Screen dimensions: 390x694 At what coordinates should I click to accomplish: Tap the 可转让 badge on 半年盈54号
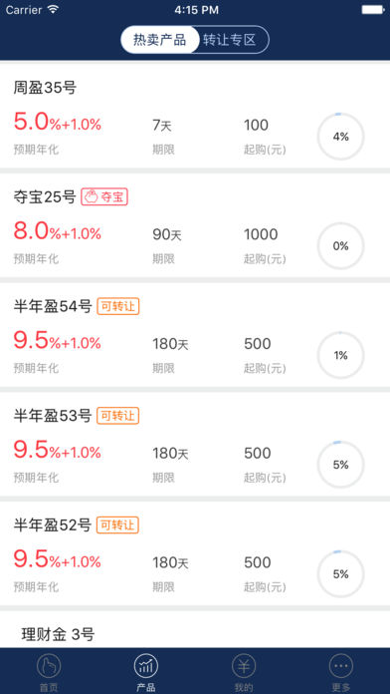(x=118, y=306)
